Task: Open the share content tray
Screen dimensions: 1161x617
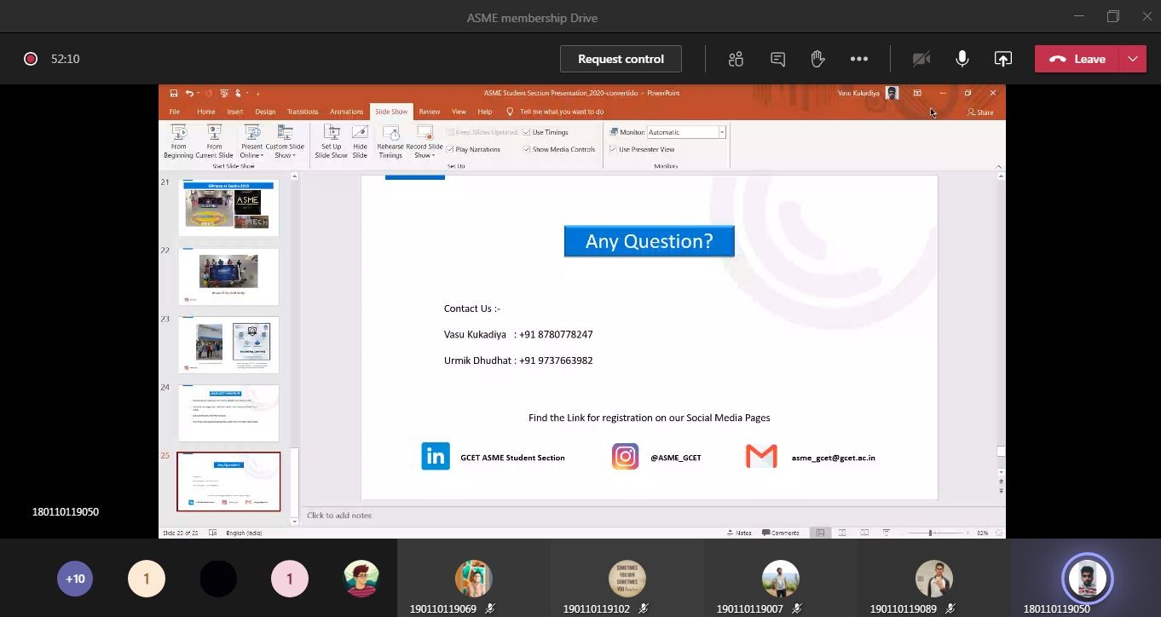Action: click(x=1002, y=59)
